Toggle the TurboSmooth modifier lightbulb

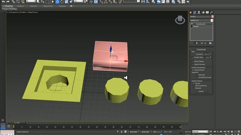click(192, 24)
